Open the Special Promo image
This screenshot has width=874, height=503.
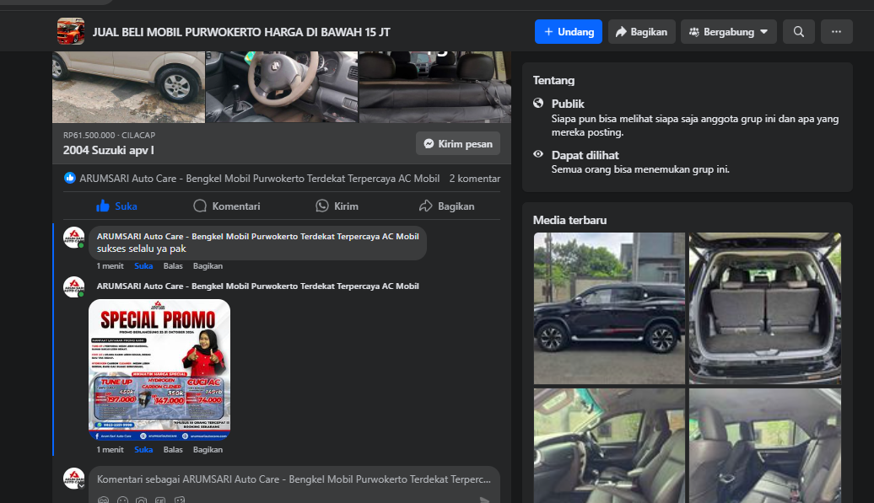click(x=159, y=370)
